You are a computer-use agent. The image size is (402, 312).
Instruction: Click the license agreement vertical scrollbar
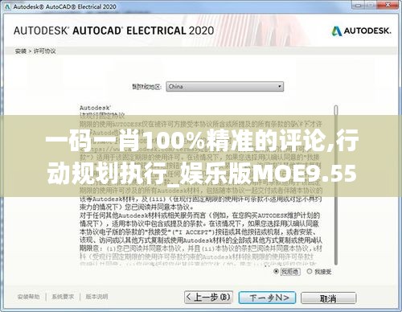(x=336, y=185)
